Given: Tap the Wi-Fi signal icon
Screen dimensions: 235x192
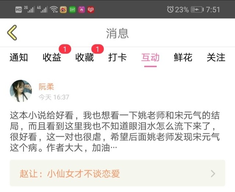Looking at the screenshot, I should point(54,10).
